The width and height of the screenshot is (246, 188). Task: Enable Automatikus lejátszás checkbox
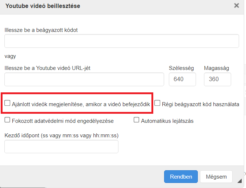point(137,120)
